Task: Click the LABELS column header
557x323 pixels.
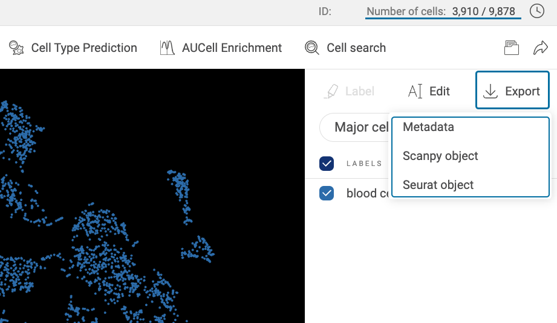Action: point(364,164)
